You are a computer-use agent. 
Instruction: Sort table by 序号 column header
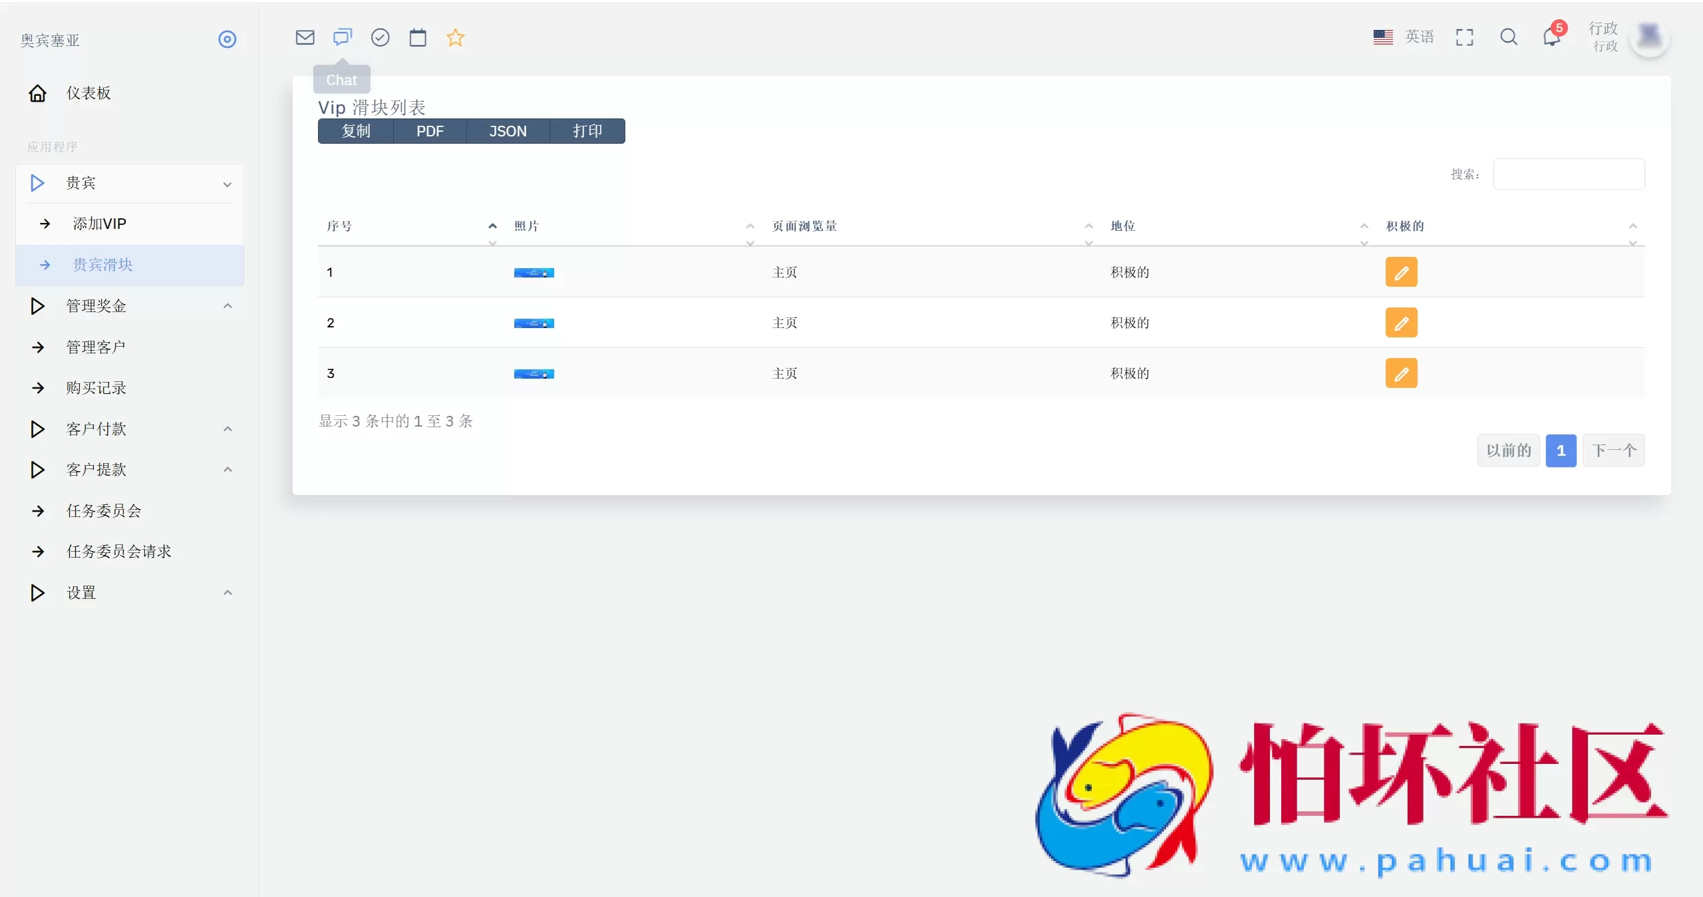click(339, 226)
